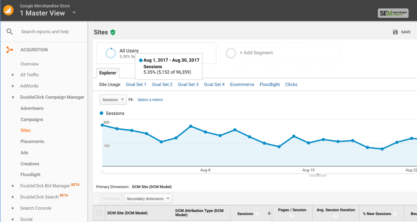Click the Google Analytics logo icon
Viewport: 417px width, 222px height.
coord(8,11)
